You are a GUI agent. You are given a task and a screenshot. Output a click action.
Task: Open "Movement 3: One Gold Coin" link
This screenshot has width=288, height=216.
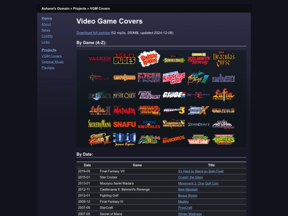198,183
